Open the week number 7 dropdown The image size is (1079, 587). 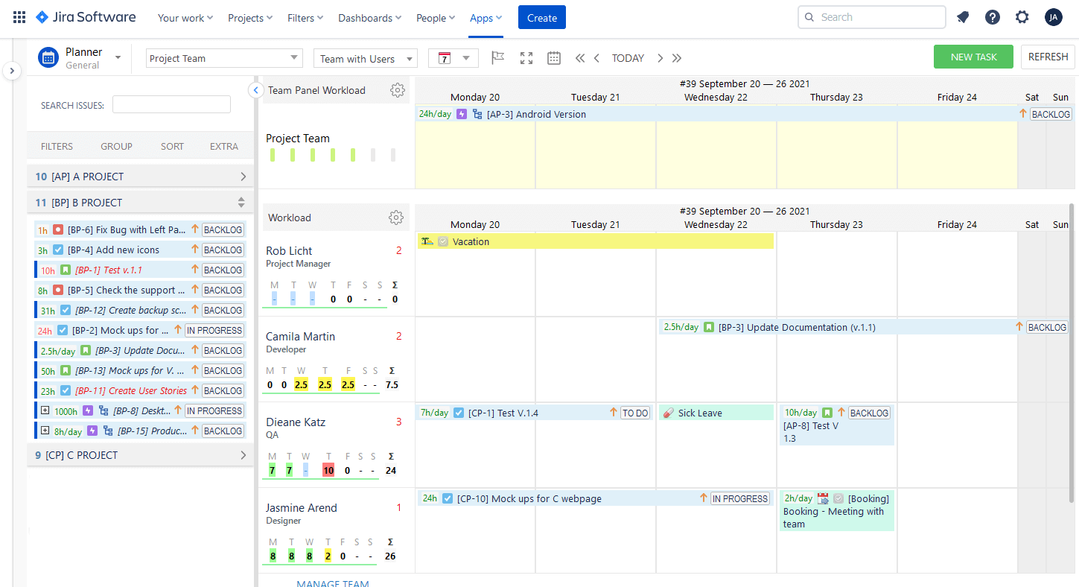click(x=453, y=57)
